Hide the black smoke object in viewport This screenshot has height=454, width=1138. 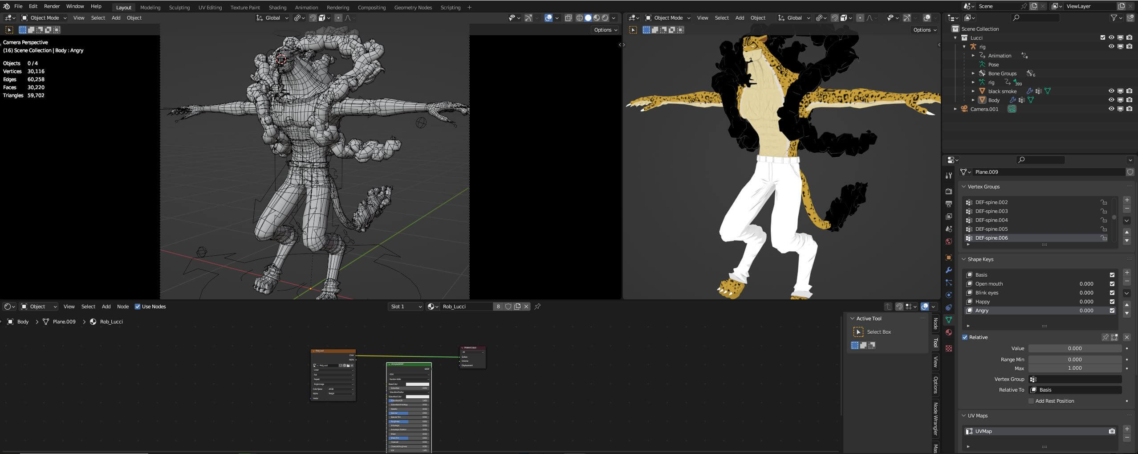coord(1111,91)
